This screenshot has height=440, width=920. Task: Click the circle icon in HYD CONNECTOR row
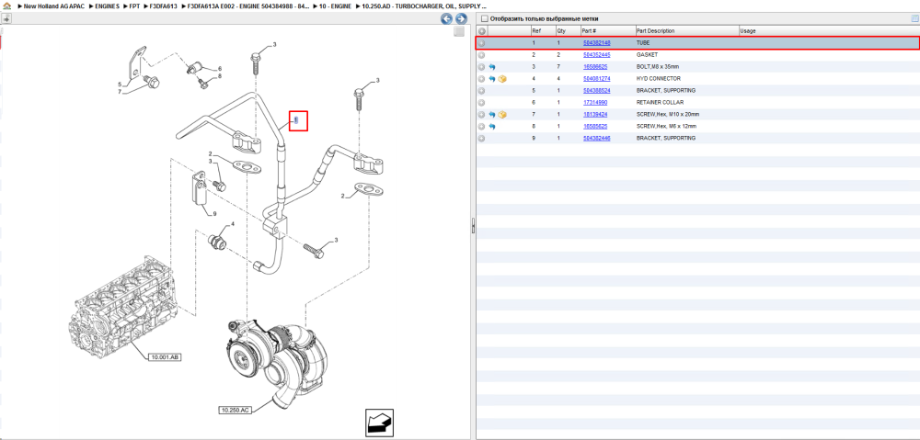482,78
